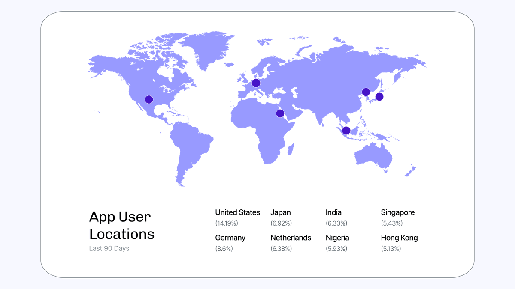
Task: Select the Nigeria location label
Action: 337,238
